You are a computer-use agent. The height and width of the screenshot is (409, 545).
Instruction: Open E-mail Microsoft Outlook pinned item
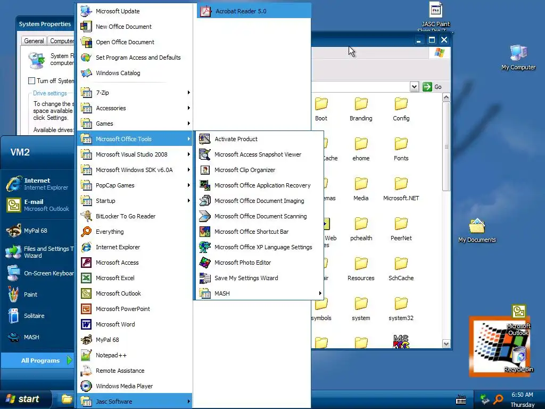tap(38, 205)
